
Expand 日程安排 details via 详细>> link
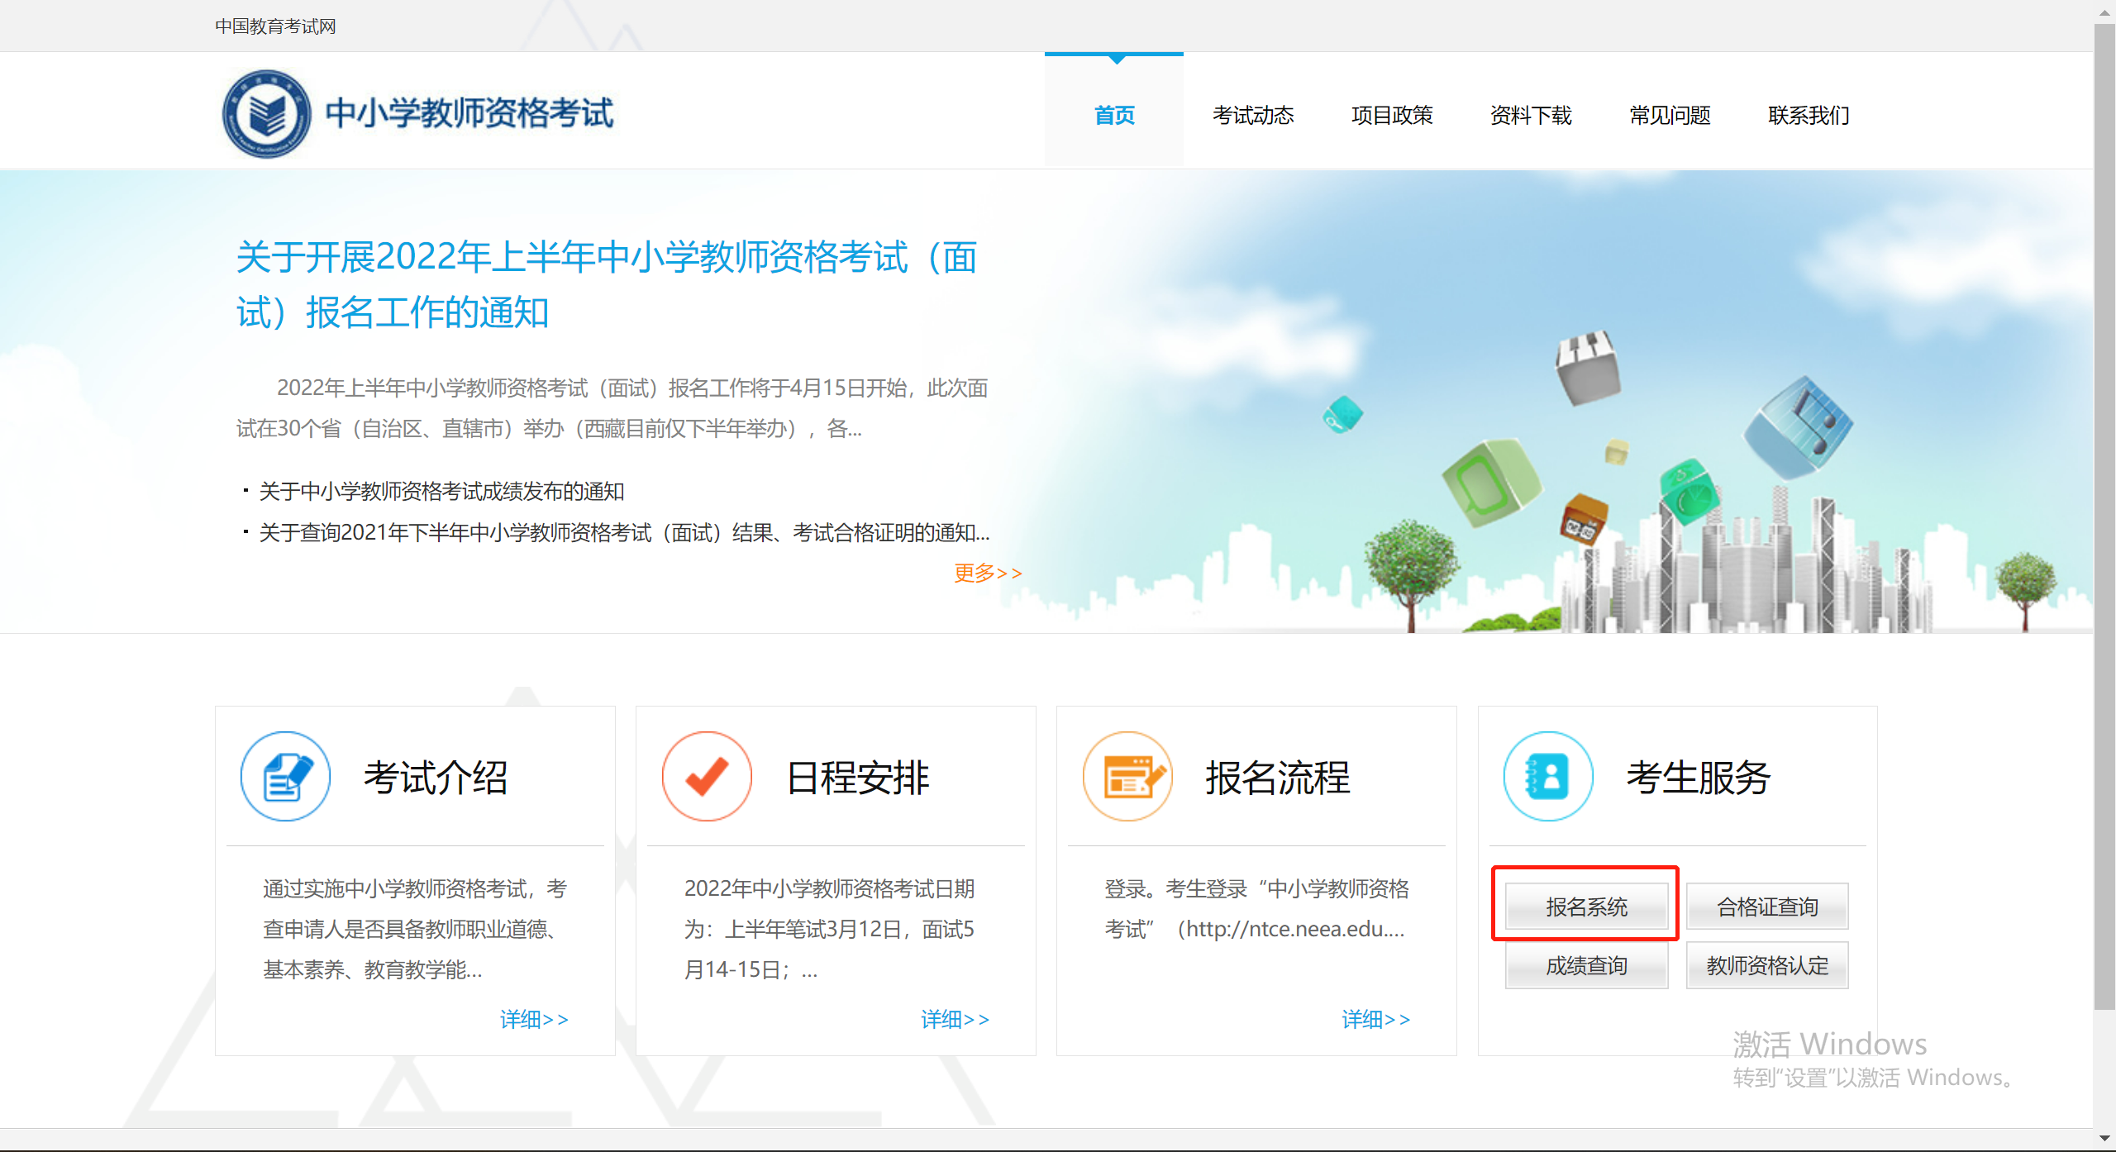pyautogui.click(x=955, y=1019)
